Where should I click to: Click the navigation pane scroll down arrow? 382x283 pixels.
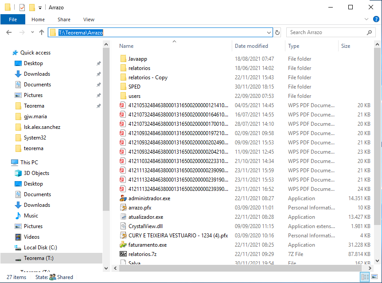click(106, 268)
